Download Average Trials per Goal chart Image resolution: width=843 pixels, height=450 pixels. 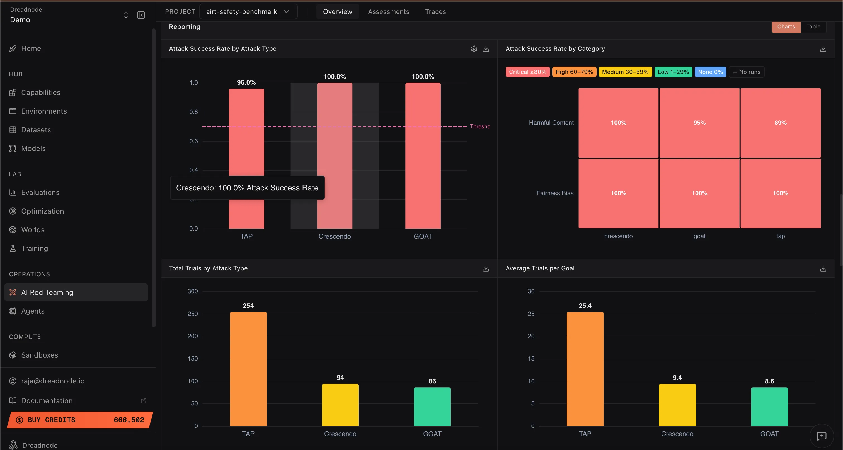tap(823, 268)
